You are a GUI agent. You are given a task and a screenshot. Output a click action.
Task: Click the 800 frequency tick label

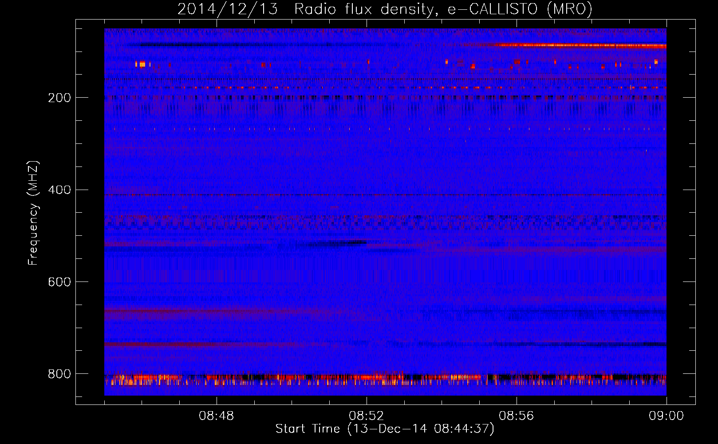click(x=59, y=374)
